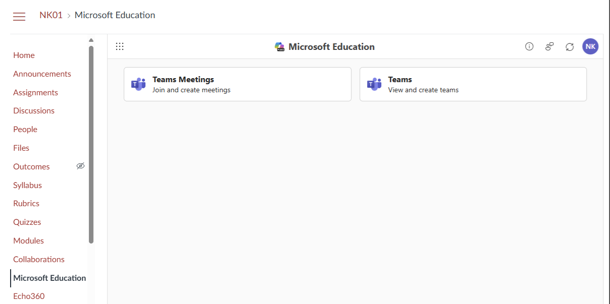Click the drag handle dots icon

(x=120, y=46)
